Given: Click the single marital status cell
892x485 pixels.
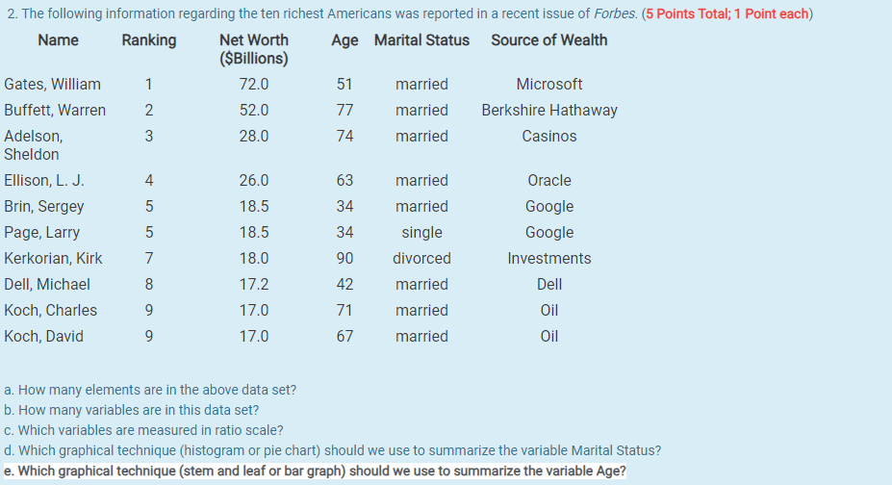Looking at the screenshot, I should [421, 233].
